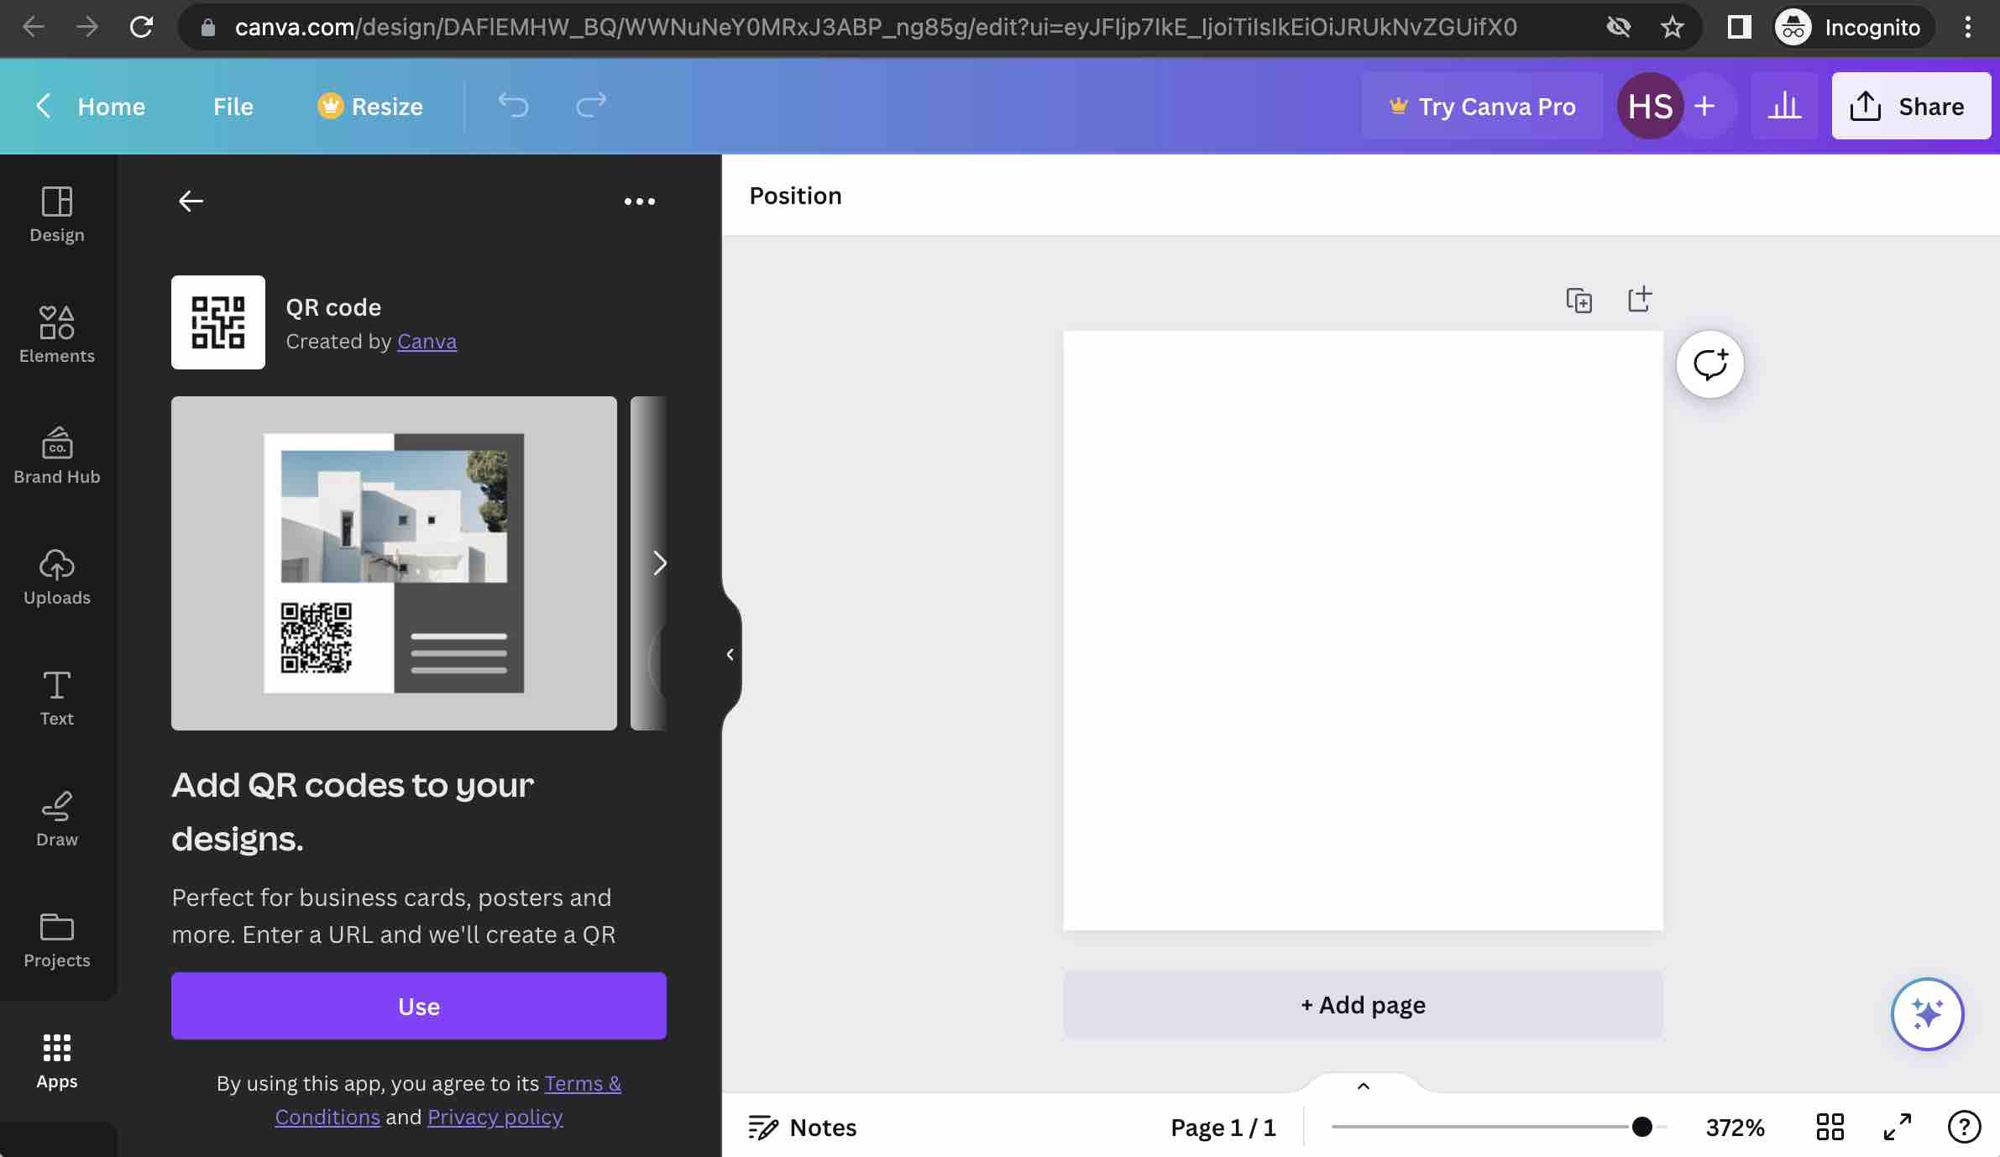This screenshot has height=1157, width=2000.
Task: Open Chrome three-dot menu
Action: point(1968,27)
